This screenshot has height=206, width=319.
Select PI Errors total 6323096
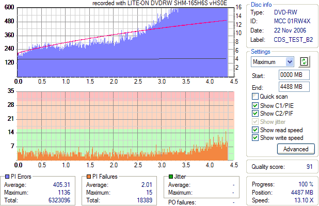pyautogui.click(x=59, y=200)
